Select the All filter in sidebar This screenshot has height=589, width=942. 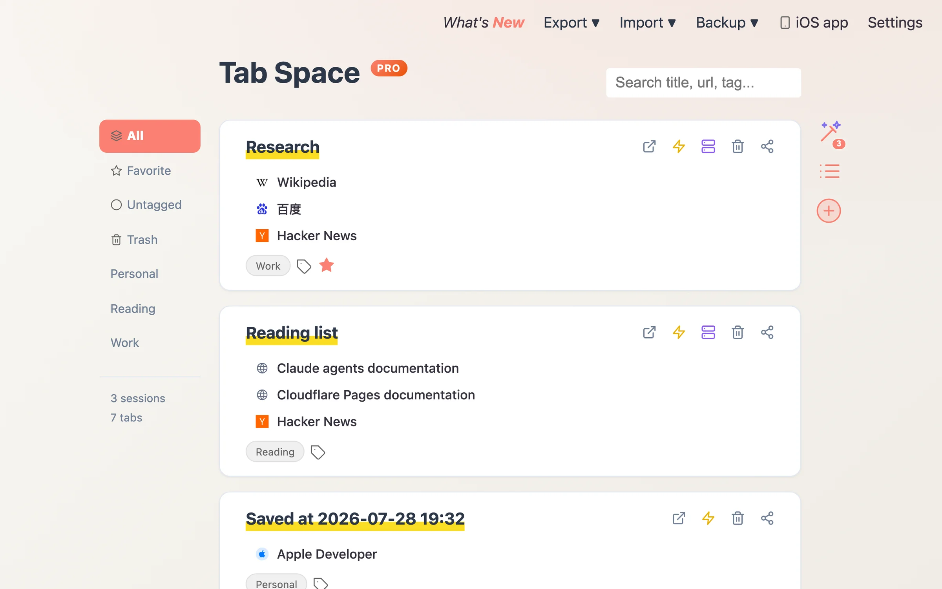coord(150,136)
